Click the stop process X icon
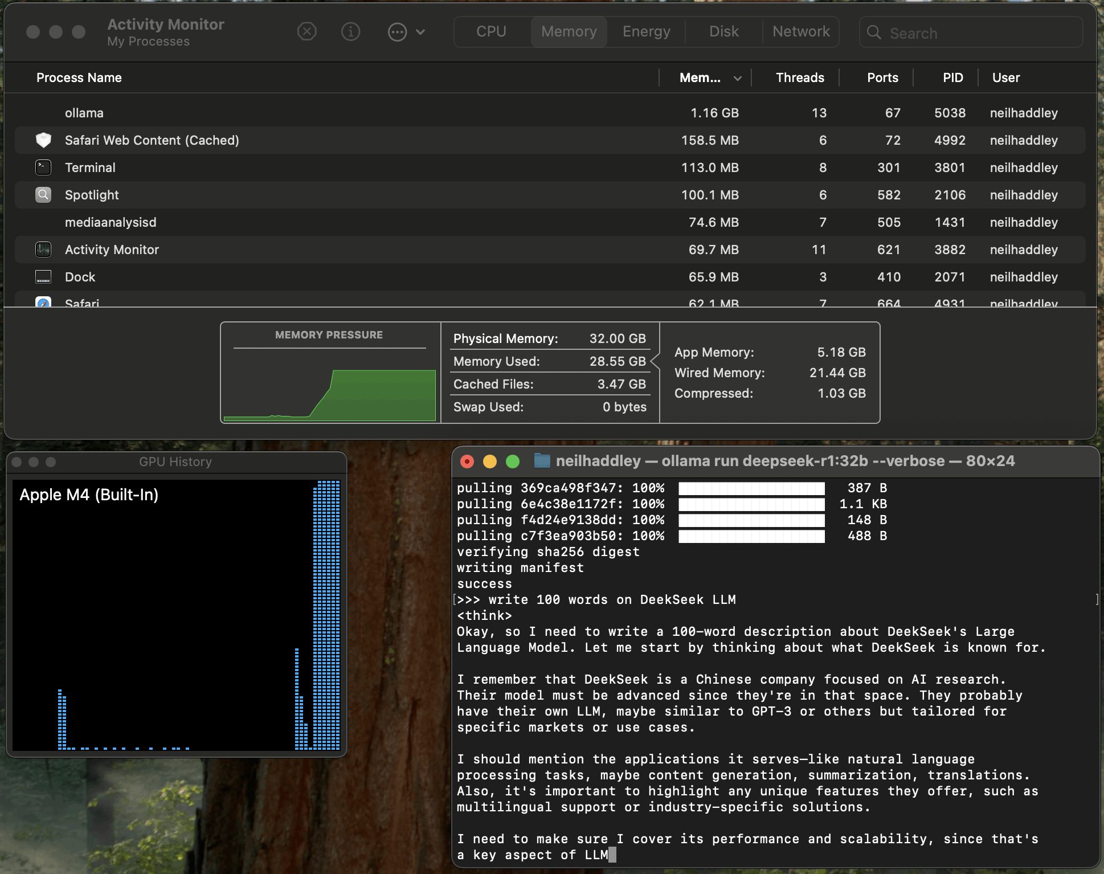 pos(307,31)
